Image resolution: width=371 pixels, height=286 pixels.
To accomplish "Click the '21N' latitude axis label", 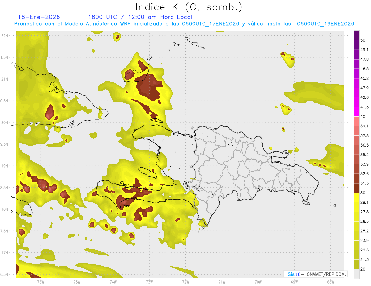I will (x=5, y=79).
